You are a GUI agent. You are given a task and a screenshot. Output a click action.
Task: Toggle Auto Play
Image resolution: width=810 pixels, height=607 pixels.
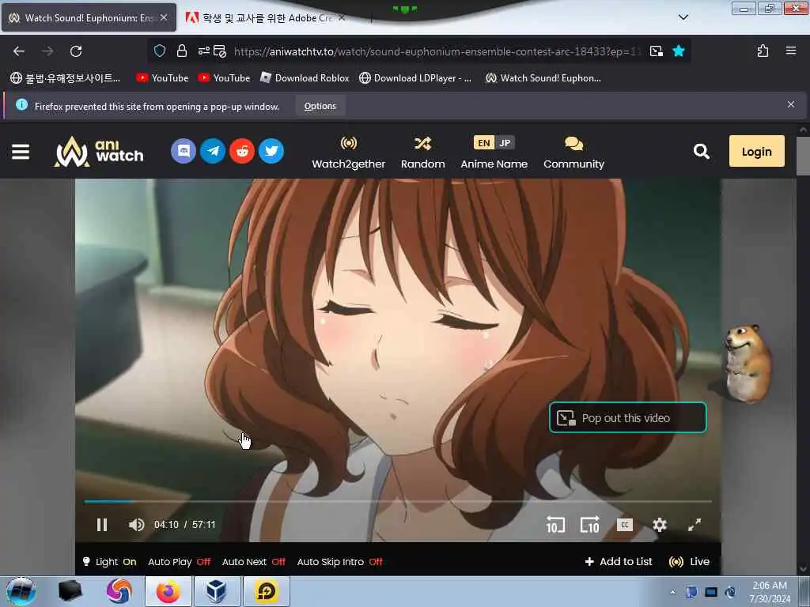(x=180, y=562)
